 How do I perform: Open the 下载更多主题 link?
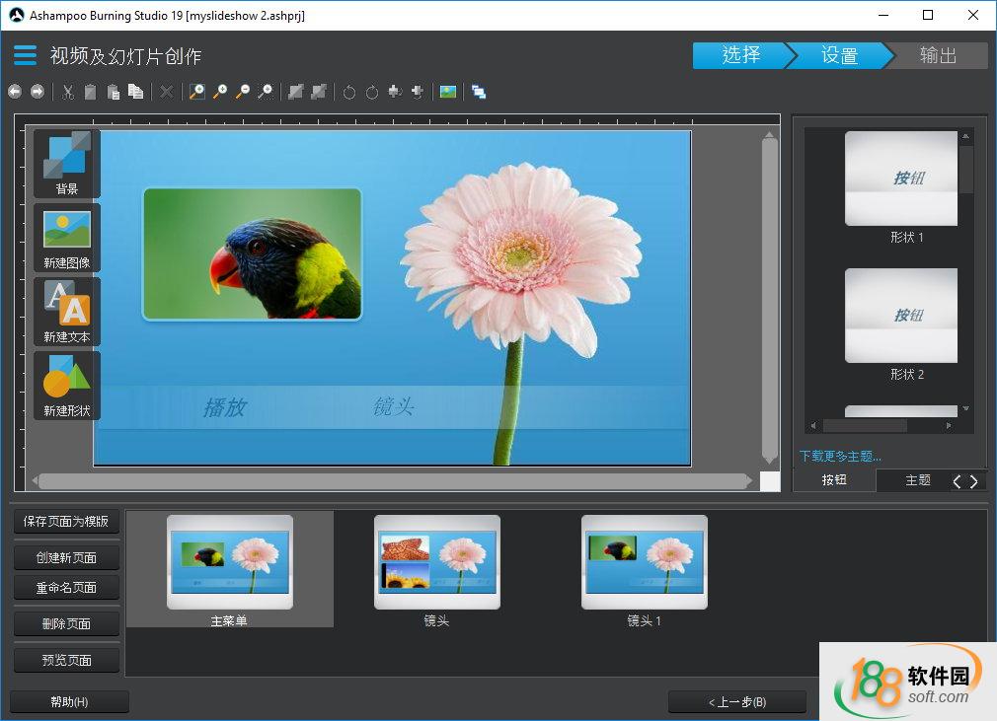click(840, 456)
